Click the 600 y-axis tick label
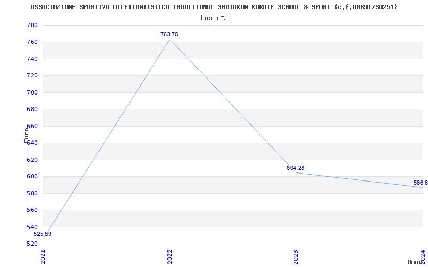 pyautogui.click(x=32, y=177)
